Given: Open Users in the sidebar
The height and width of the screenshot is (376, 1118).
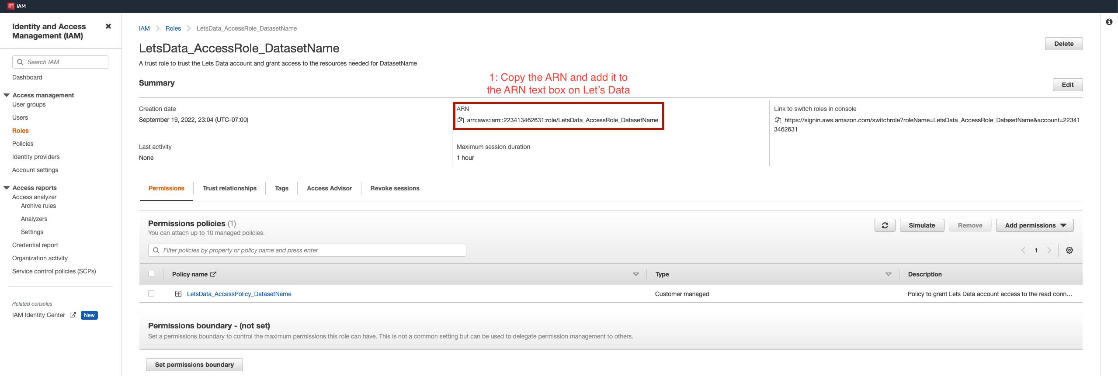Looking at the screenshot, I should [x=20, y=117].
